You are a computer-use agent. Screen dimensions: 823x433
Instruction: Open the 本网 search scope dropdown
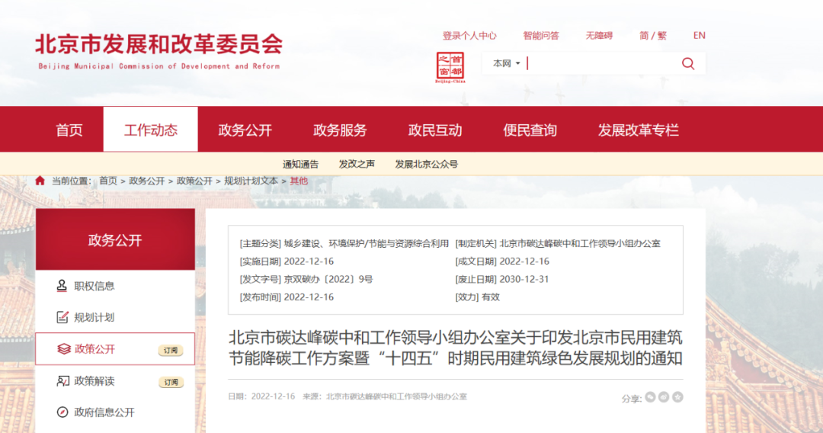click(x=507, y=63)
